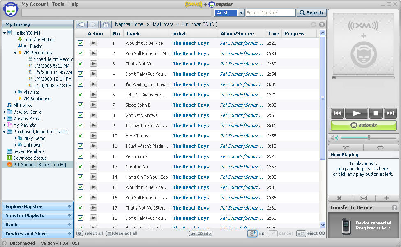The width and height of the screenshot is (401, 247).
Task: Play track 1 Wouldn't It Be Nice
Action: (x=93, y=43)
